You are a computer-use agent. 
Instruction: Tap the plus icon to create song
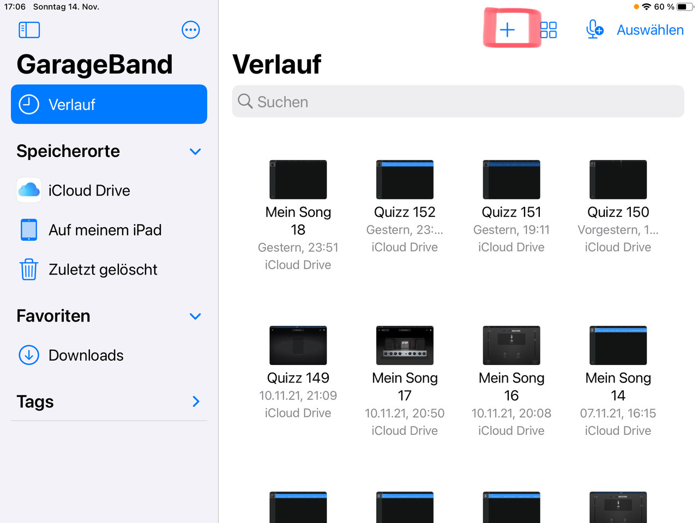(507, 29)
